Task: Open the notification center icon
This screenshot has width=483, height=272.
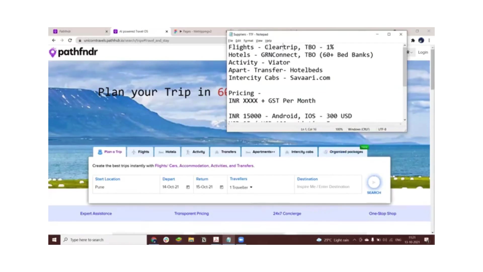Action: coord(427,240)
